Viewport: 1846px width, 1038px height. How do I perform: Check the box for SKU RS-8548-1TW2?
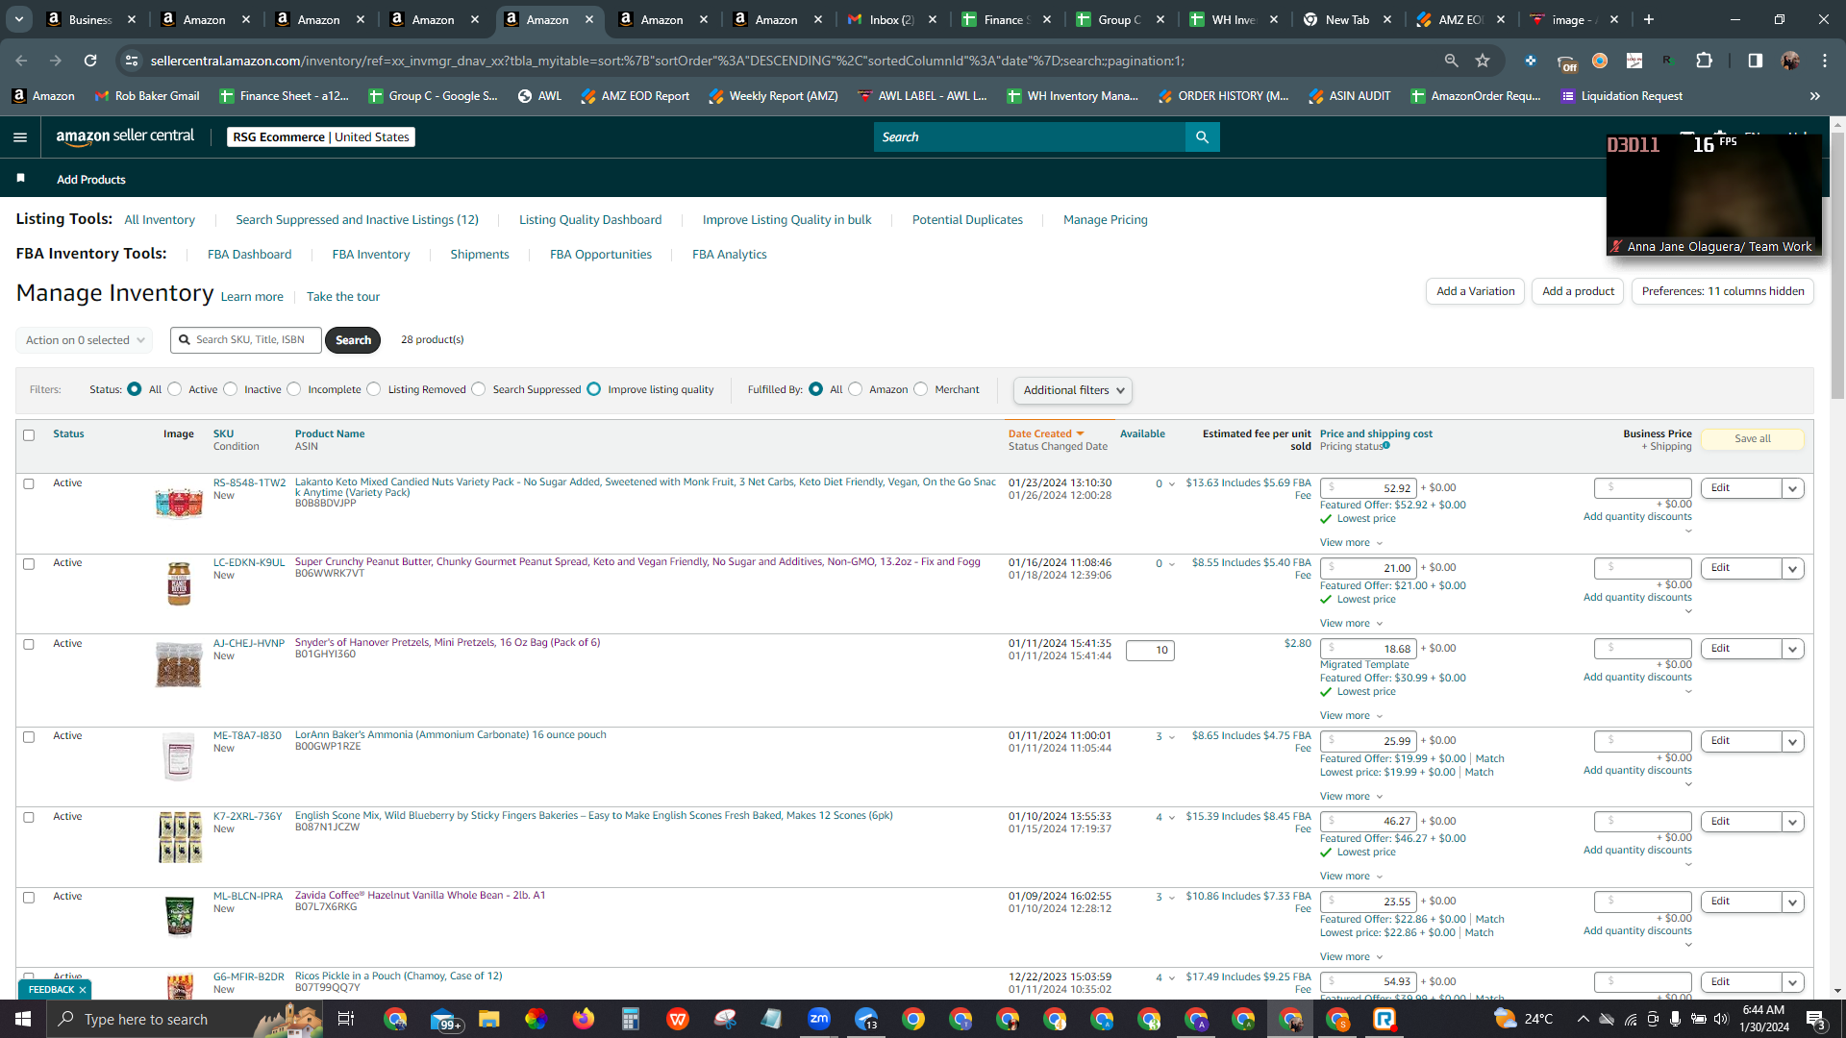point(29,484)
